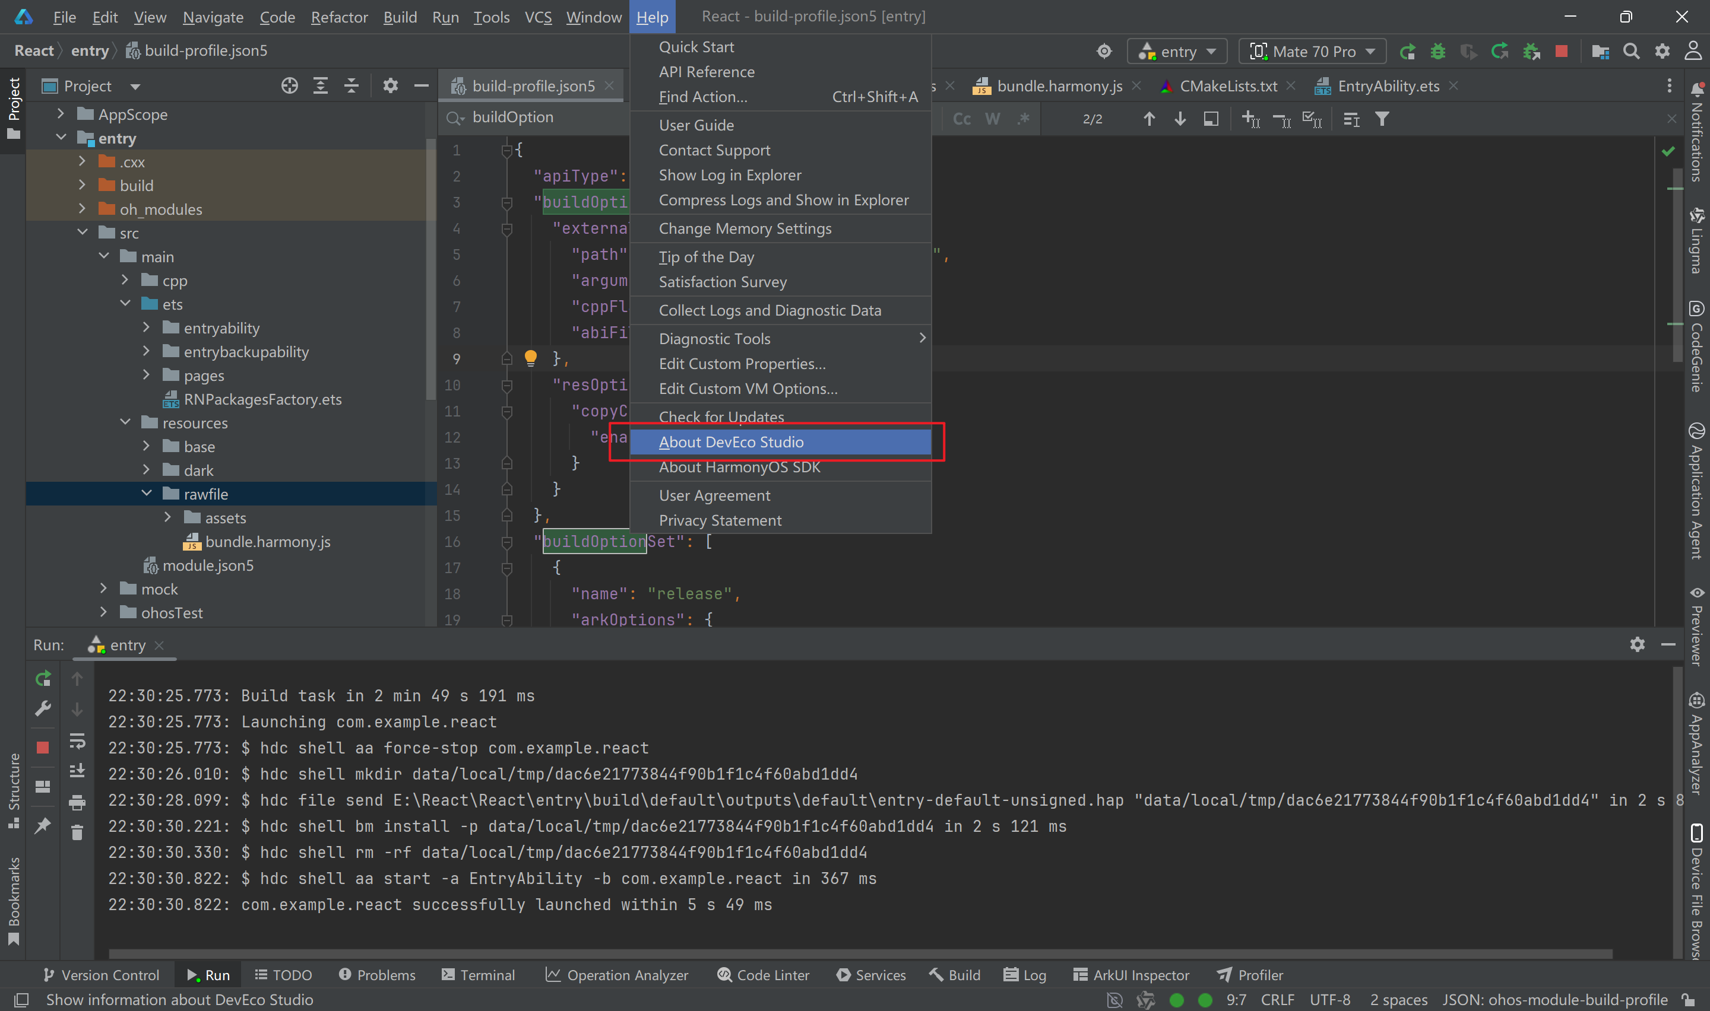Click the buildOption search input field
The height and width of the screenshot is (1011, 1710).
pyautogui.click(x=539, y=117)
